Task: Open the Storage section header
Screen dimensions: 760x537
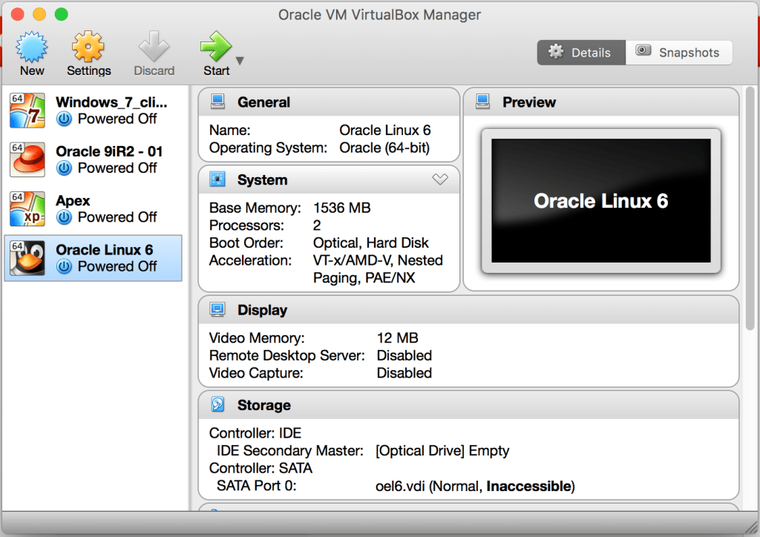Action: [469, 405]
